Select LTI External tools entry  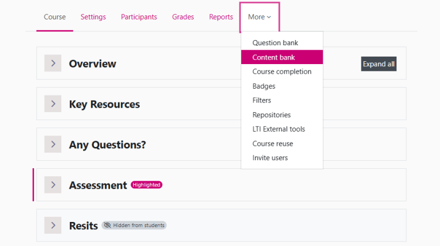coord(282,129)
